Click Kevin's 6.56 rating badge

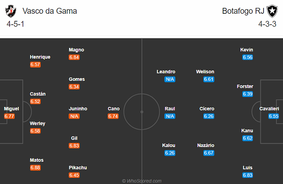tap(248, 57)
